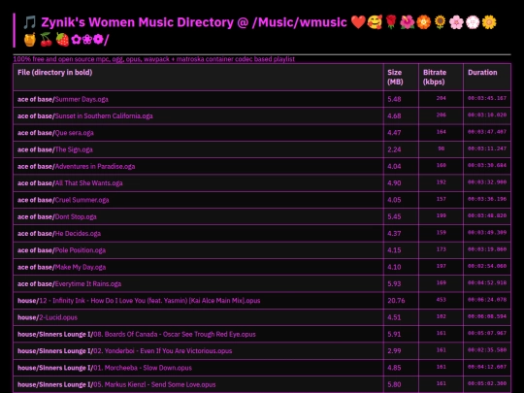Click the duration cell for Summer Days.oga
Viewport: 524px width, 393px height.
[487, 98]
